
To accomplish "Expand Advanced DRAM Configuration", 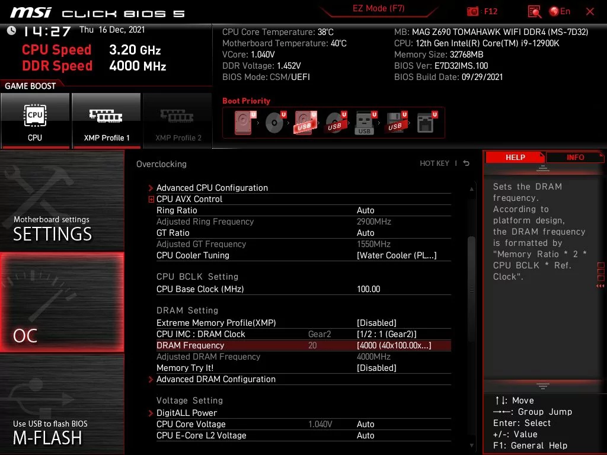I will tap(216, 379).
